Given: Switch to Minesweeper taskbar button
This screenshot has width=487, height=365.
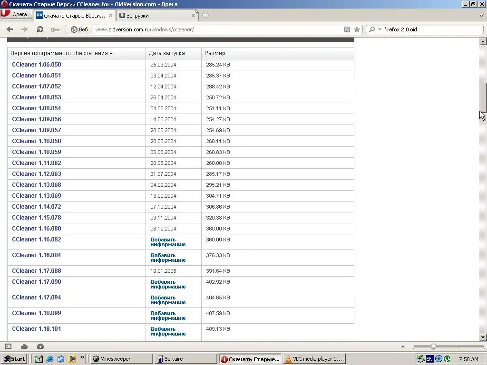Looking at the screenshot, I should 121,359.
